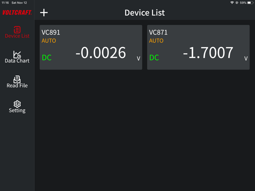Select the -1.7007 reading value
Viewport: 255px width, 191px height.
coord(208,53)
